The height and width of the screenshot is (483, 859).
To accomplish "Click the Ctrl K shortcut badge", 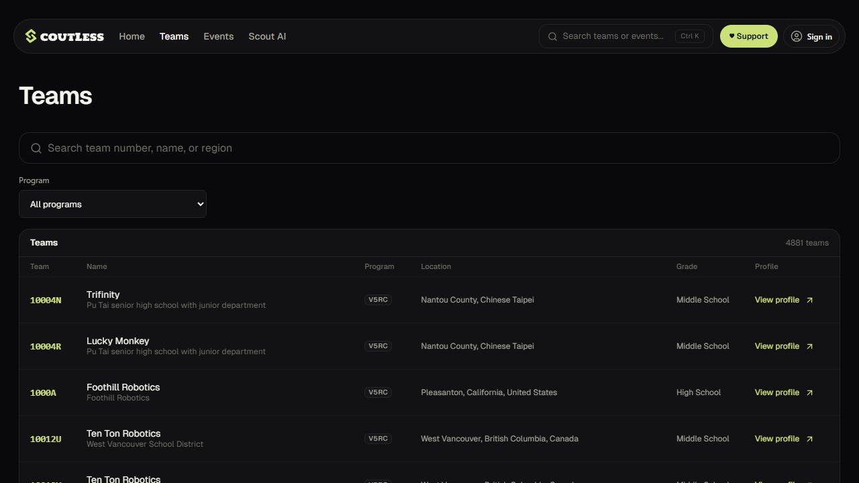I will coord(690,36).
